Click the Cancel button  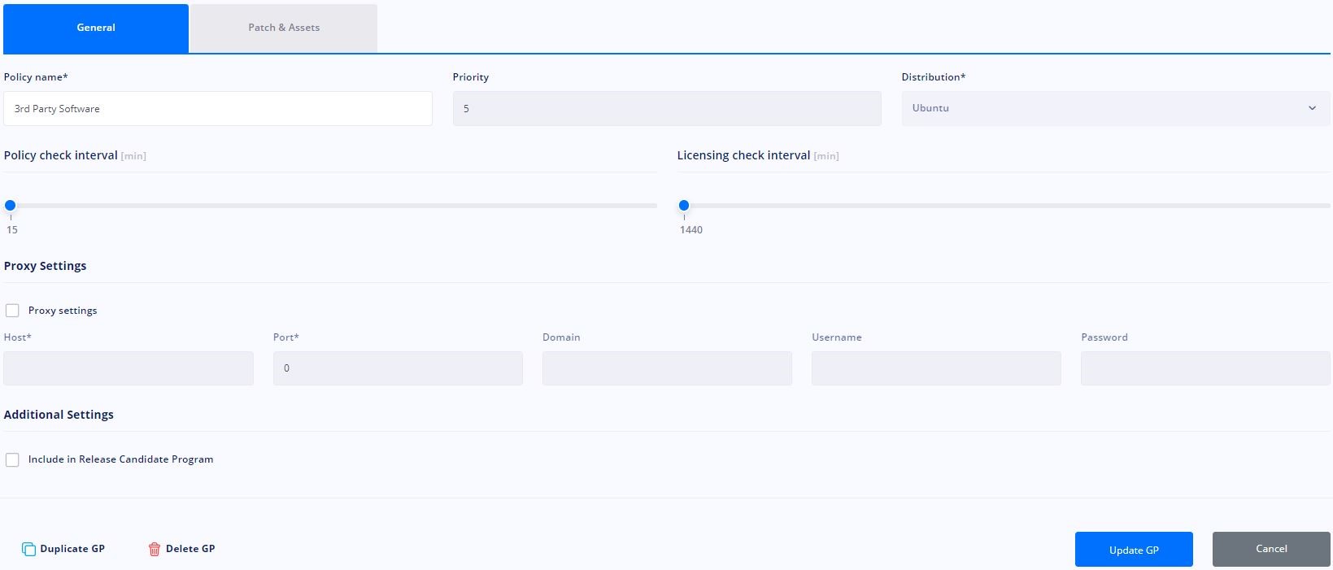click(x=1271, y=549)
